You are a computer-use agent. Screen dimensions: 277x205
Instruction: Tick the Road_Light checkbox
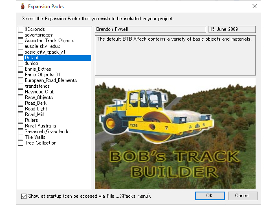(20, 109)
